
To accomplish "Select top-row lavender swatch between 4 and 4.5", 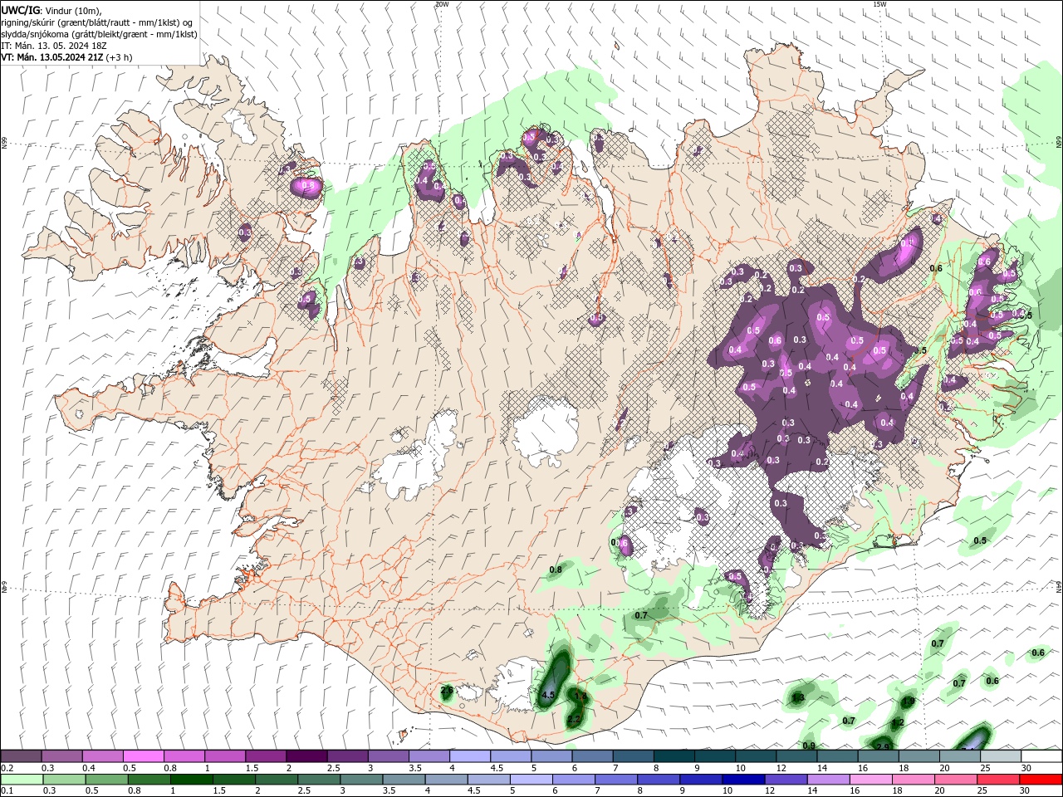I will tap(469, 755).
